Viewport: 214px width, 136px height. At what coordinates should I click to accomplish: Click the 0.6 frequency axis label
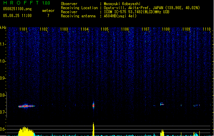tap(3, 129)
